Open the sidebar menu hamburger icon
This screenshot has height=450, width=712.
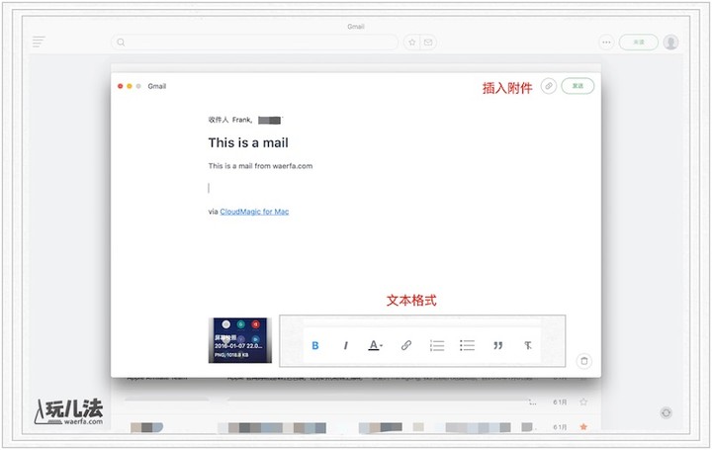[x=39, y=43]
